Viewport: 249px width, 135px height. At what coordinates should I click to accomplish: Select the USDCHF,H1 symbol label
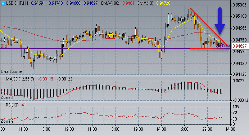coord(17,3)
